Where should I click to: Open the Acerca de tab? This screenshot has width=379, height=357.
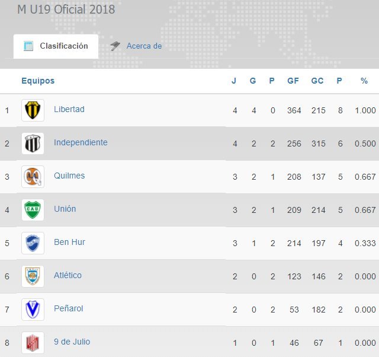143,46
